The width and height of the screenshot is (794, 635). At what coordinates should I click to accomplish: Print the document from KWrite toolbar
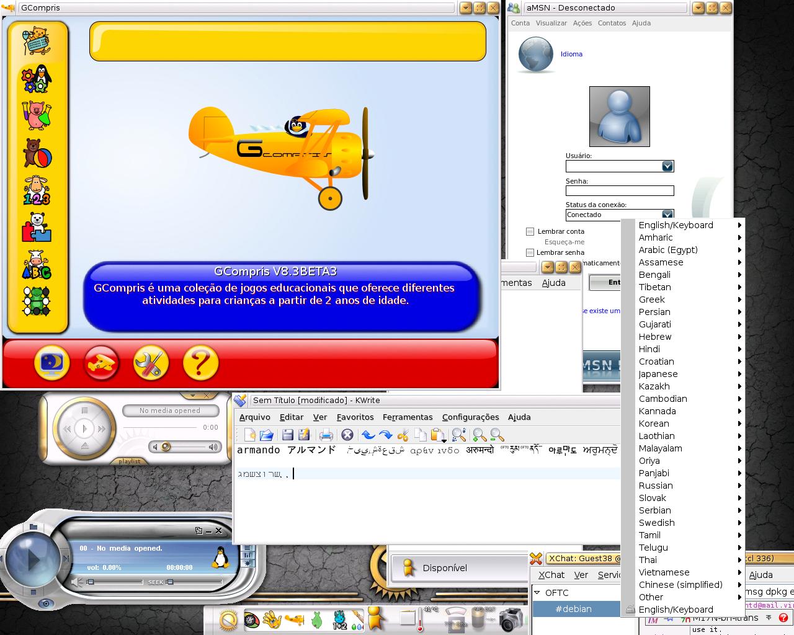point(326,435)
